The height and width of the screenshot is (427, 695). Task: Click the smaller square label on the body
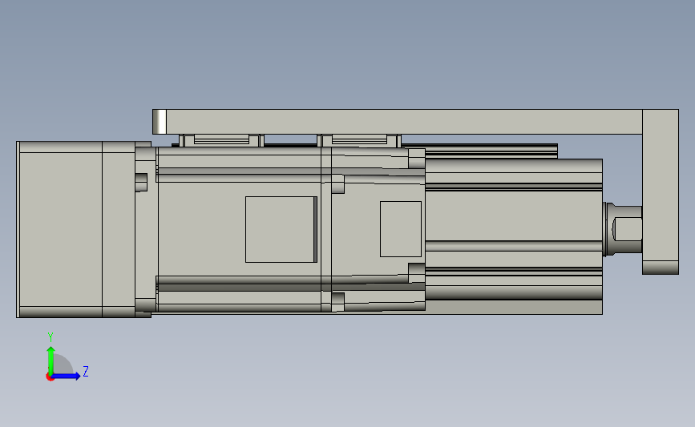[x=401, y=229]
